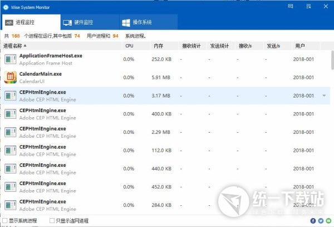Select the CalendarMain.exe process name
The width and height of the screenshot is (334, 227).
[x=41, y=74]
